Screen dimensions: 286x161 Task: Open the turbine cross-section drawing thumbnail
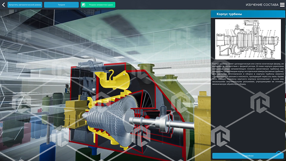(x=248, y=39)
